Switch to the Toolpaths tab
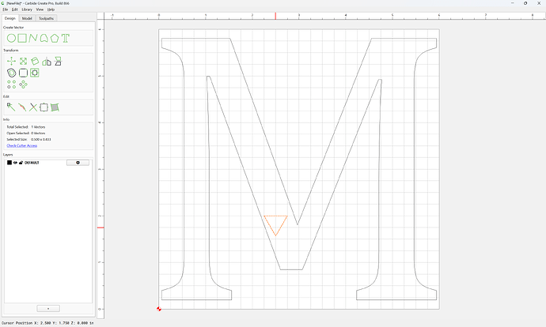The width and height of the screenshot is (546, 327). click(x=47, y=18)
